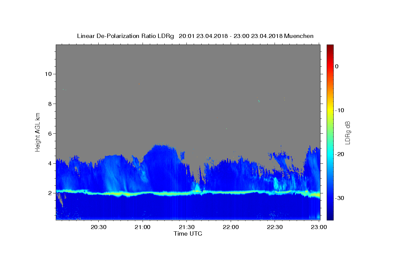
Task: Click the height tick label 10
Action: (x=48, y=74)
